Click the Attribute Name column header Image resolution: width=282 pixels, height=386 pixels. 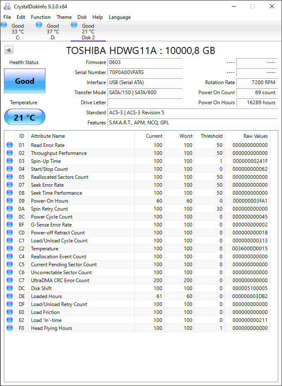[x=81, y=136]
